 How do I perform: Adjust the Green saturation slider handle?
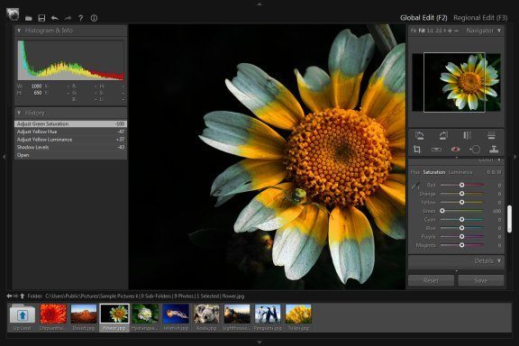pos(442,211)
